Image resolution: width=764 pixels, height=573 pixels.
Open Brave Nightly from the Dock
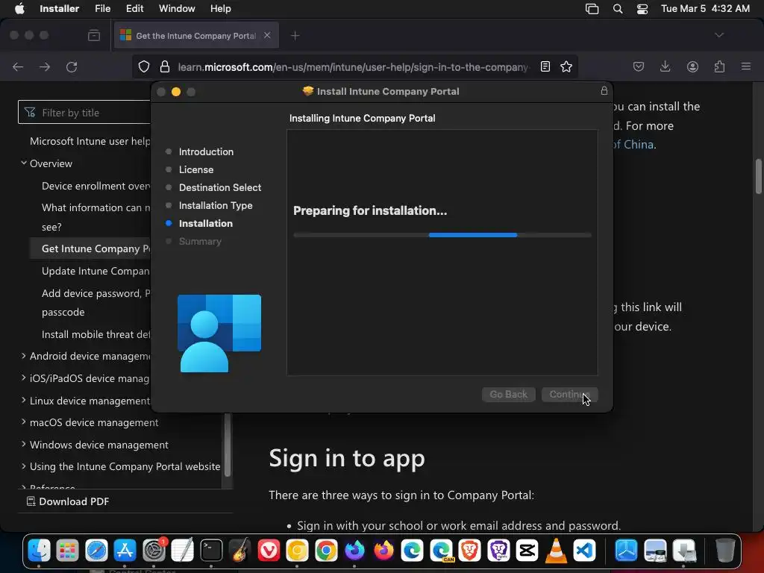pos(498,551)
